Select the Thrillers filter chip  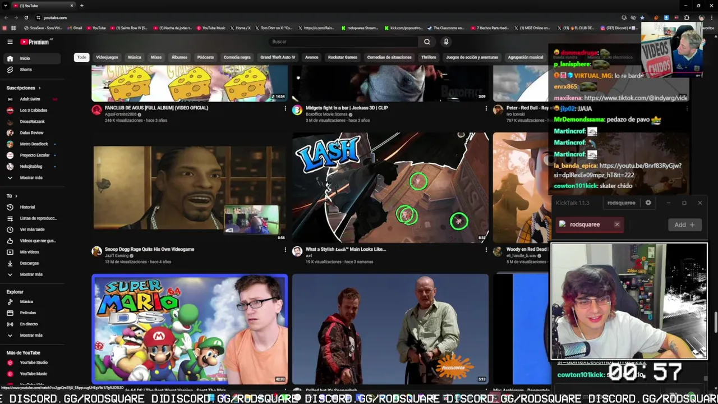coord(429,57)
